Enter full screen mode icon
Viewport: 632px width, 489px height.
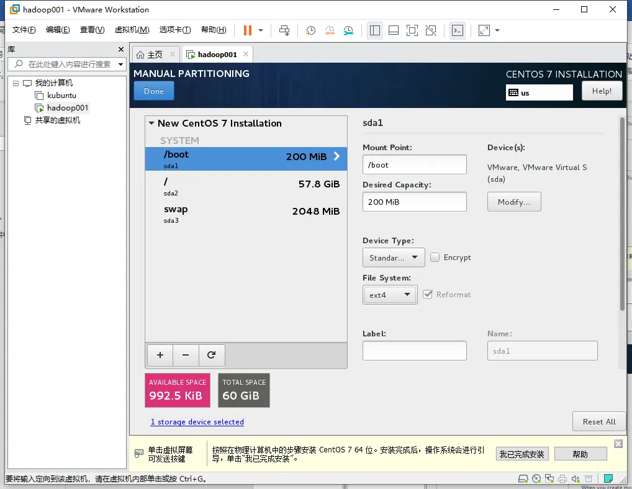click(412, 30)
